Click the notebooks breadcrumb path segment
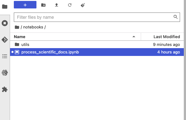The width and height of the screenshot is (186, 120). point(33,27)
